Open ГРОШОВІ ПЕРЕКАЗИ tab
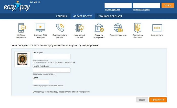This screenshot has height=108, width=177. tap(110, 16)
